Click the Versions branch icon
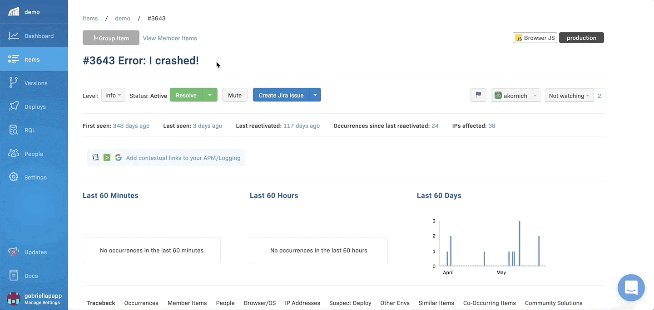Image resolution: width=654 pixels, height=310 pixels. (x=14, y=83)
